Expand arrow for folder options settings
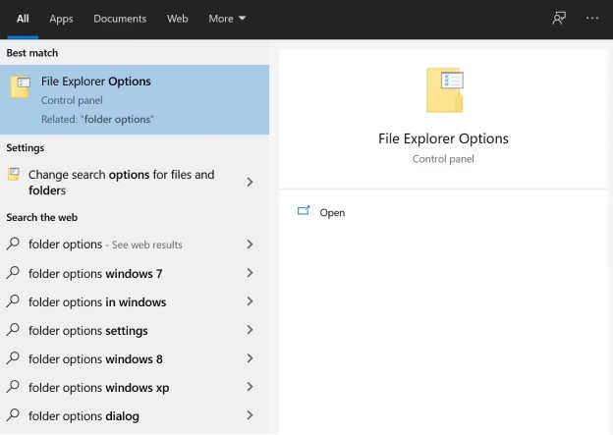 tap(250, 330)
